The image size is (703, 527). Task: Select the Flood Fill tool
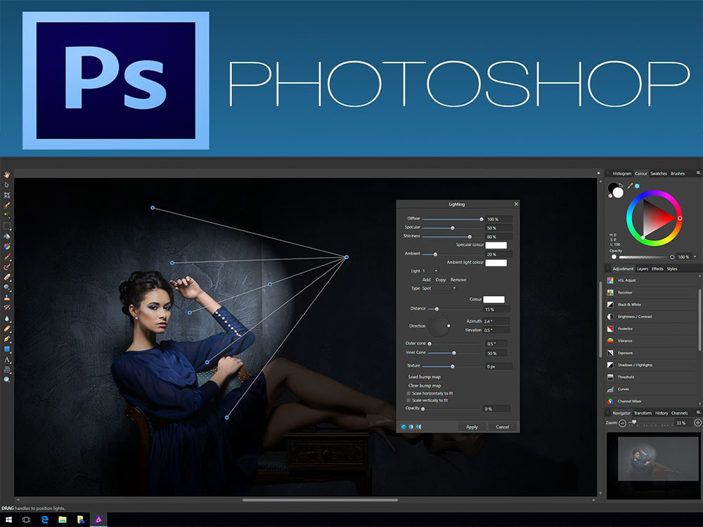click(x=6, y=236)
